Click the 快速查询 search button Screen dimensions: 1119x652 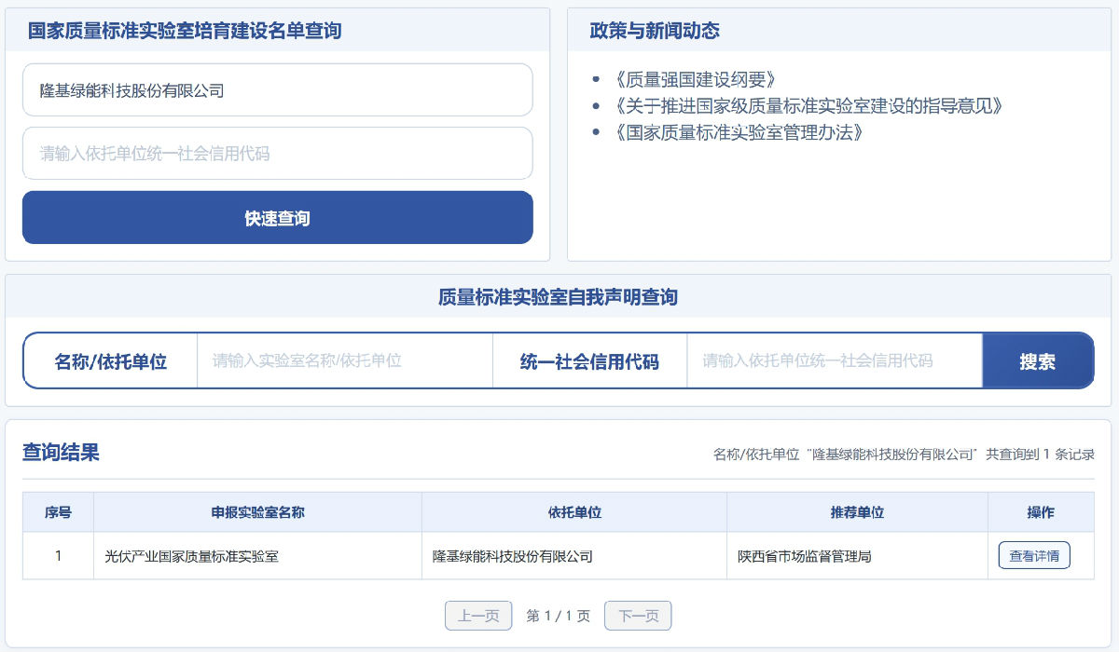277,217
